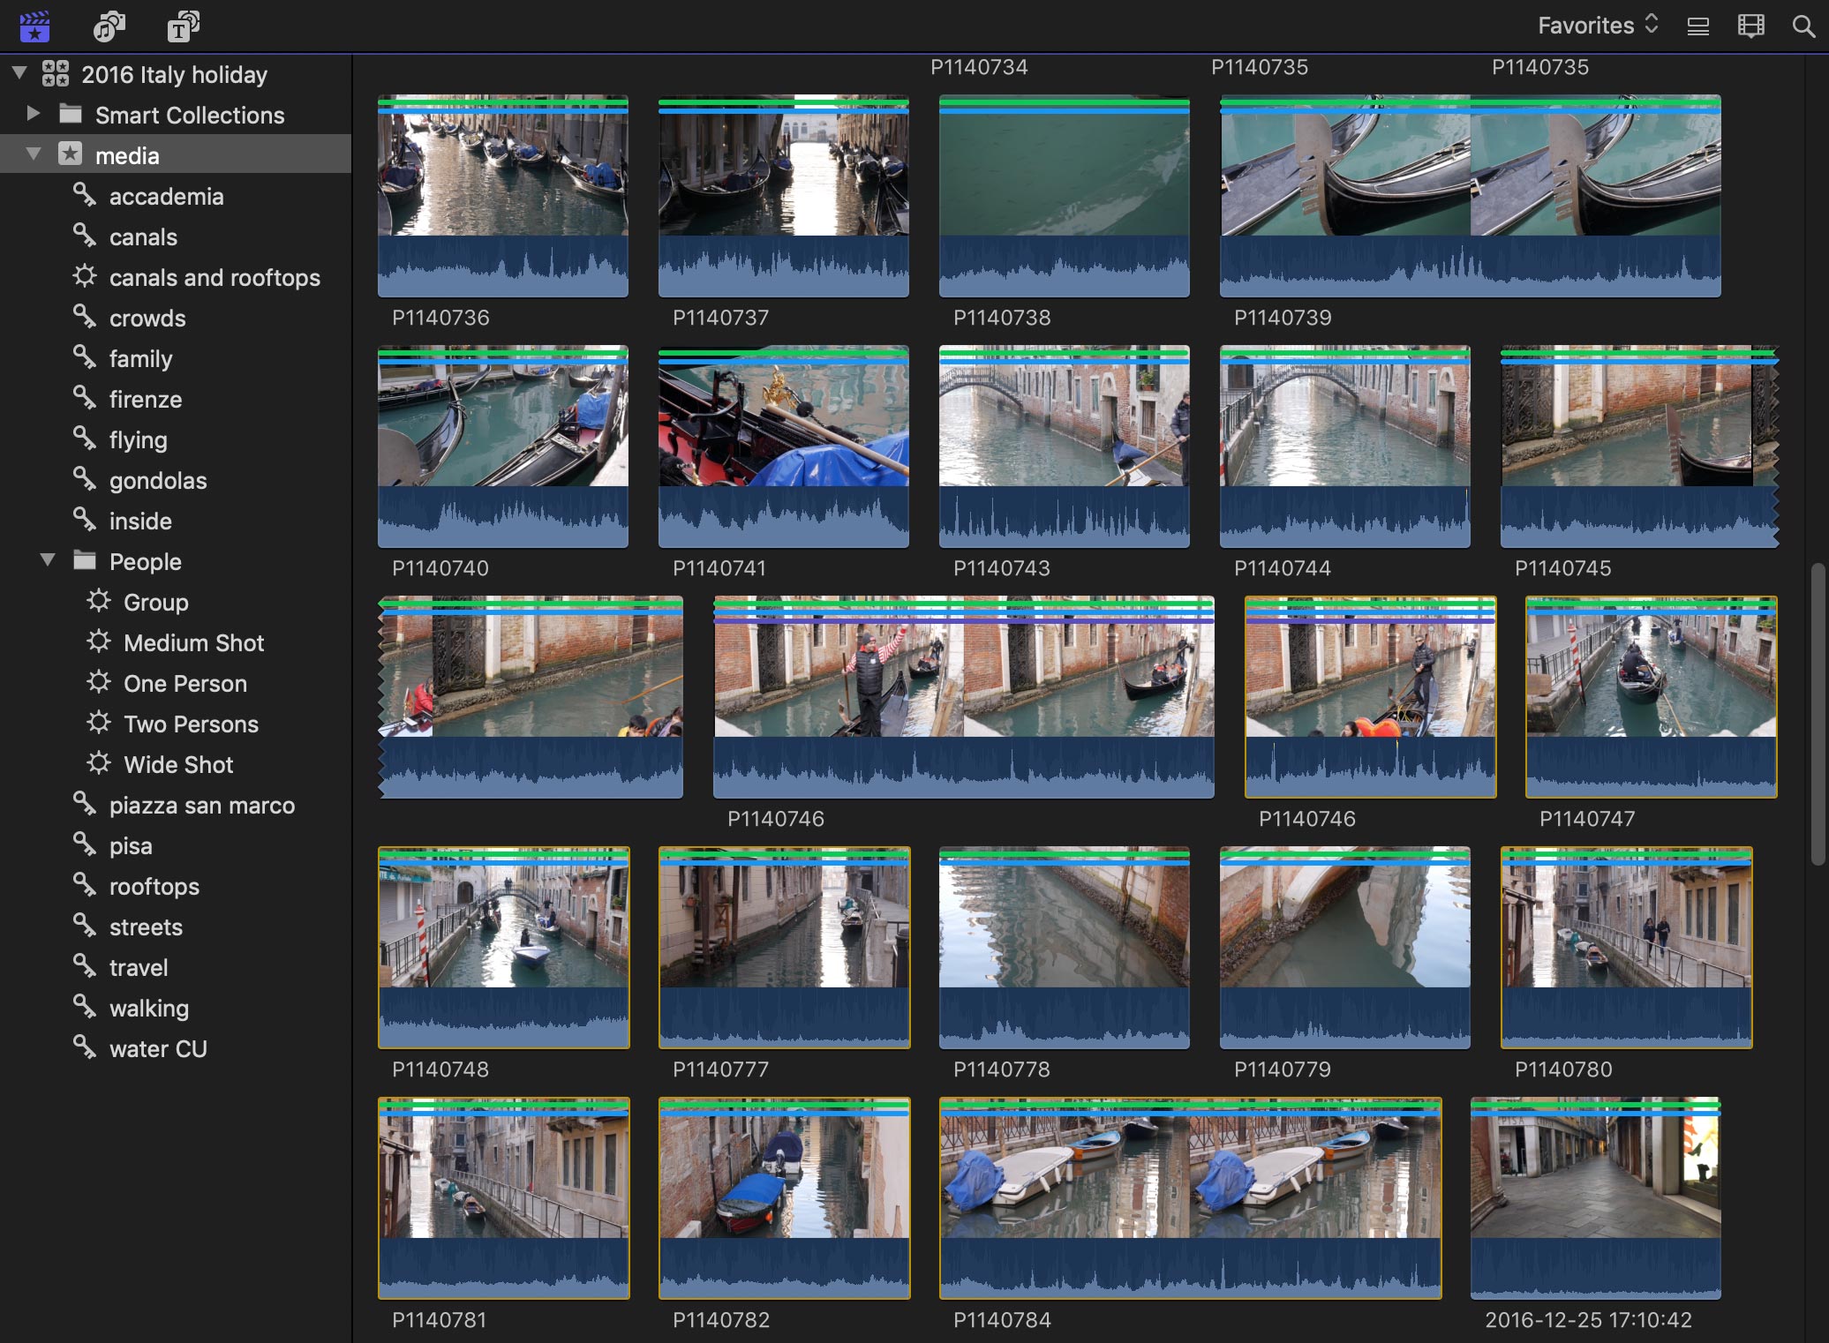Select the firenze keyword collection
This screenshot has width=1829, height=1343.
click(x=146, y=400)
